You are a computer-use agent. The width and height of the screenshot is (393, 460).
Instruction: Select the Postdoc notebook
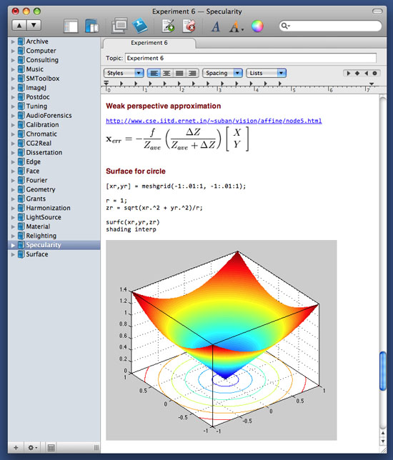[38, 97]
